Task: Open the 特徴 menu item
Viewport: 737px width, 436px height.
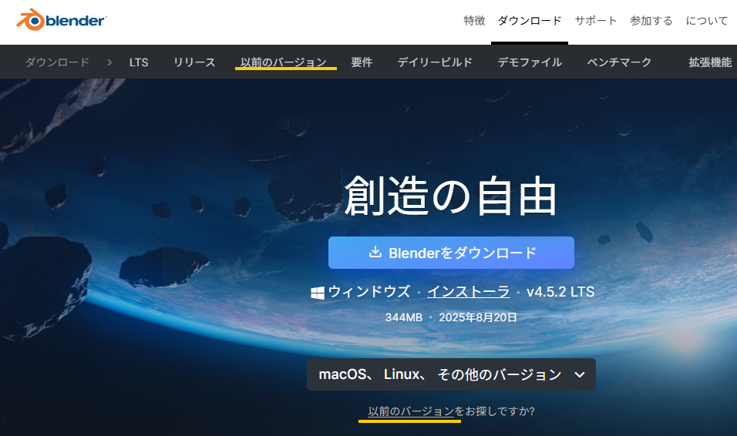Action: 474,21
